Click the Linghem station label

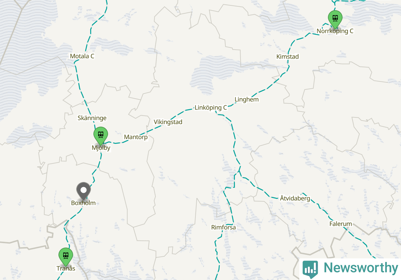point(247,100)
